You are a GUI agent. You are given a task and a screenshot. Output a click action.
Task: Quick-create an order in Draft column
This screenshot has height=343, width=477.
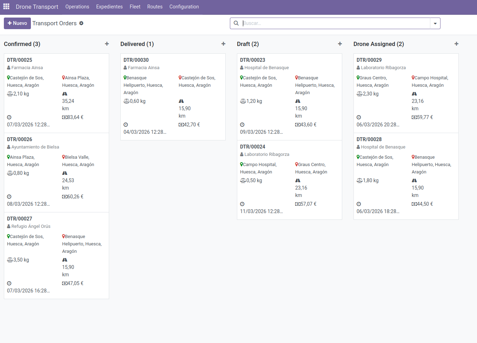click(340, 44)
